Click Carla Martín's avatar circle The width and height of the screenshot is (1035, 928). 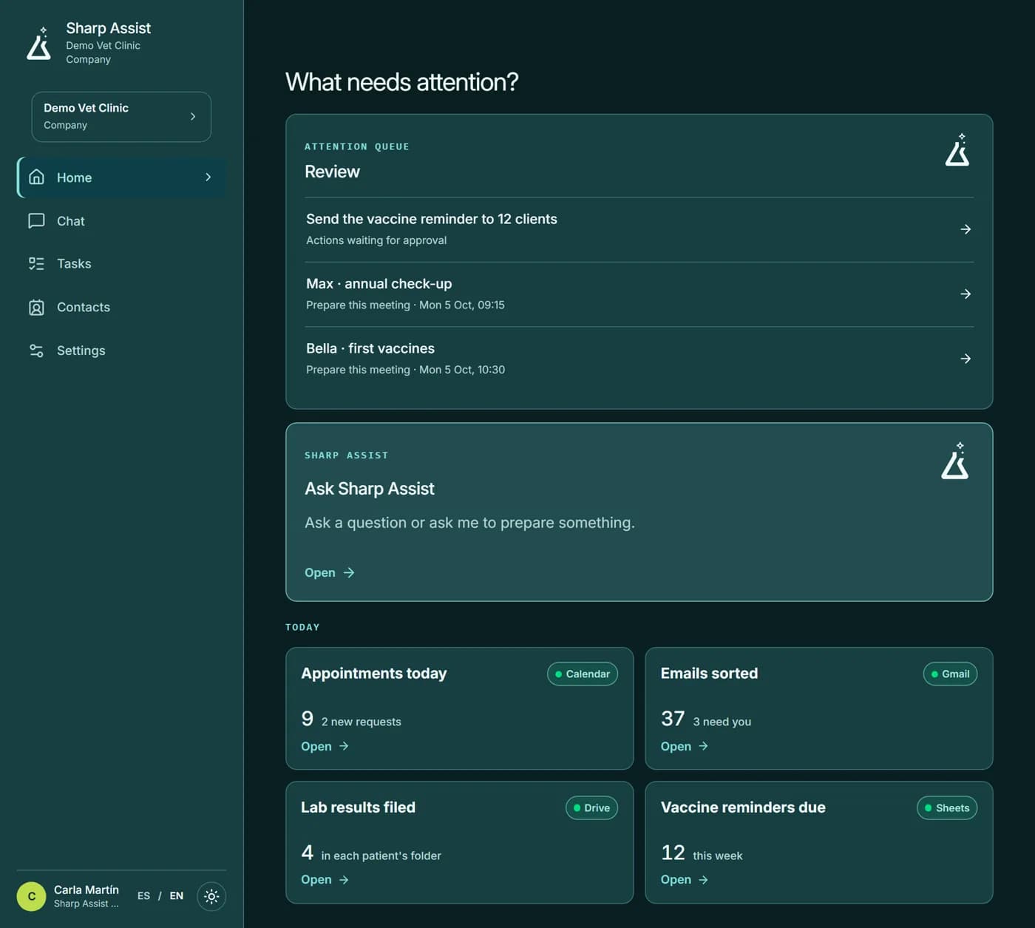pos(32,896)
